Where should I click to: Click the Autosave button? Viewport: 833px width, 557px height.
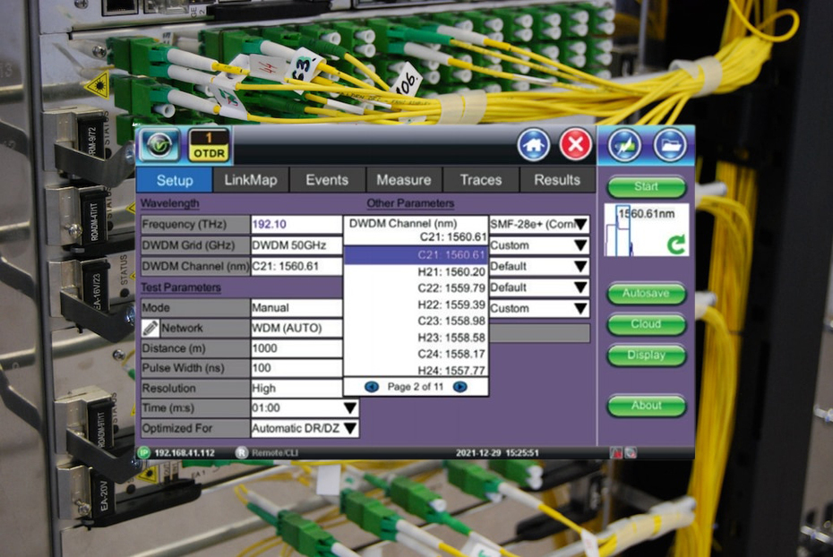click(646, 294)
